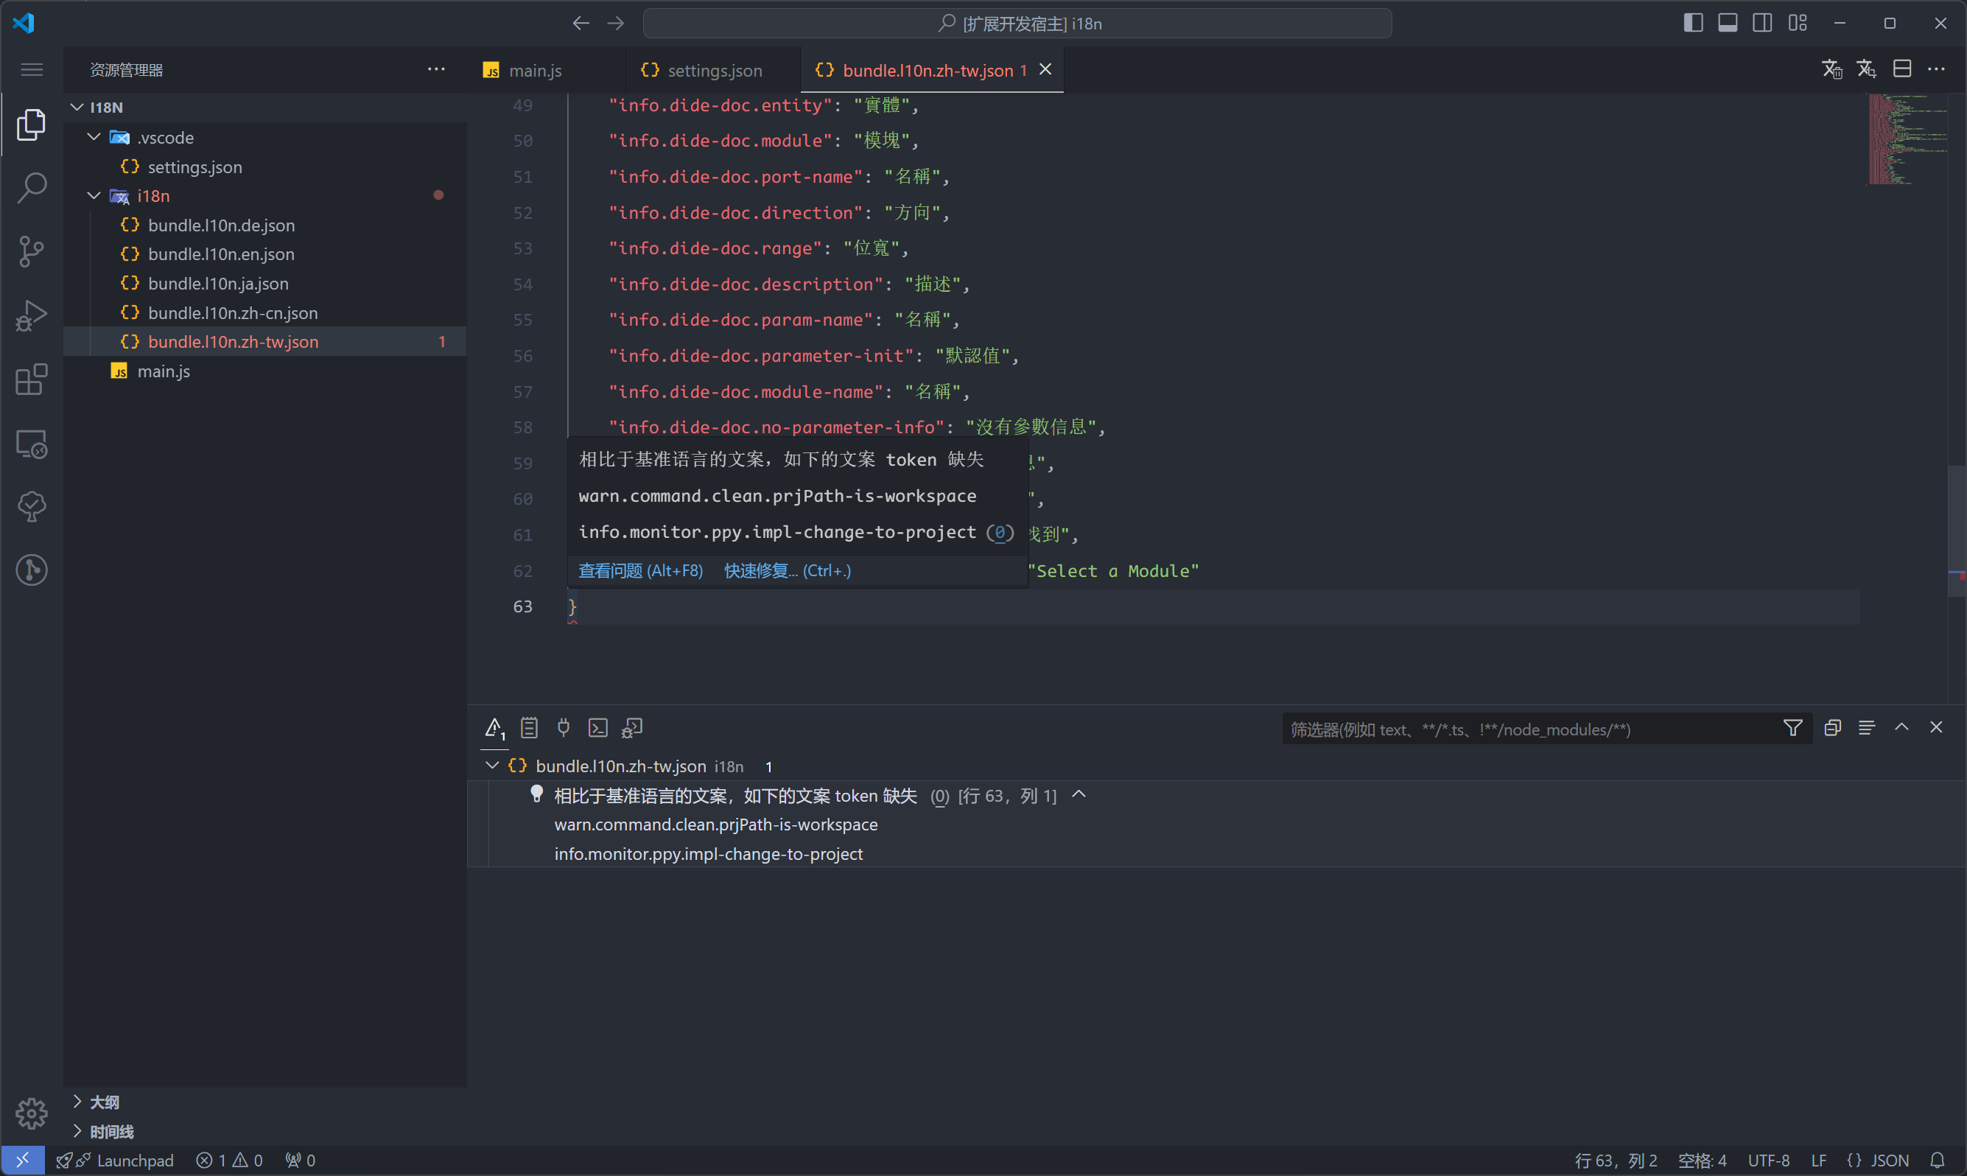Click the (0) code link in hover
The height and width of the screenshot is (1176, 1967).
pos(1000,532)
